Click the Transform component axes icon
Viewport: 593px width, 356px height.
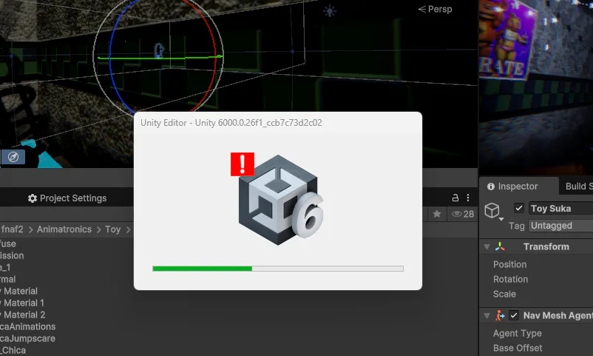[x=500, y=246]
